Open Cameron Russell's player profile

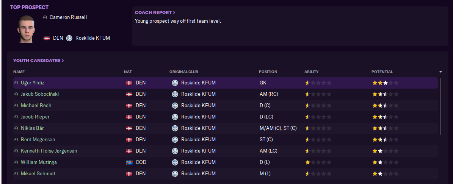68,17
